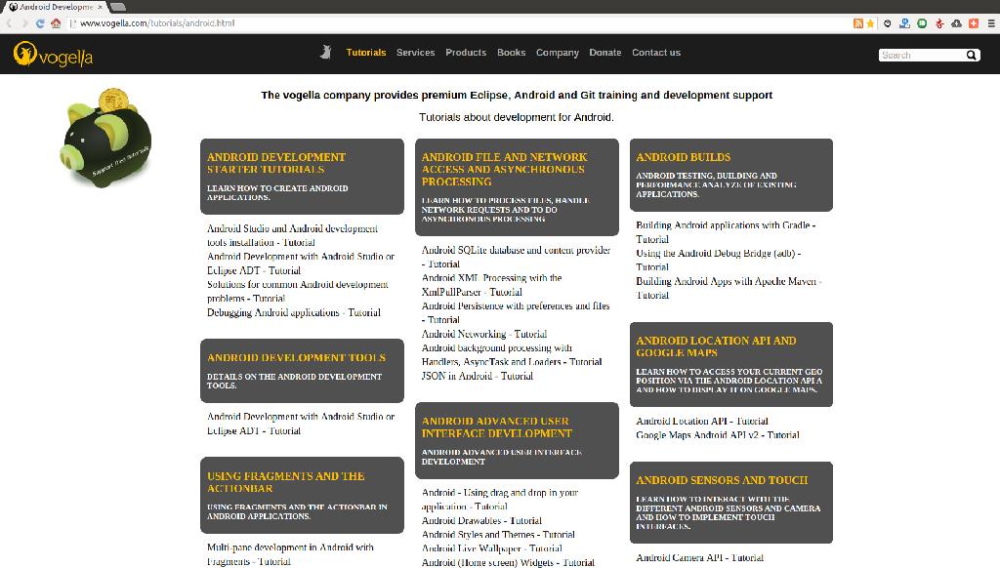
Task: Click the yellow bookmark star
Action: coord(870,23)
